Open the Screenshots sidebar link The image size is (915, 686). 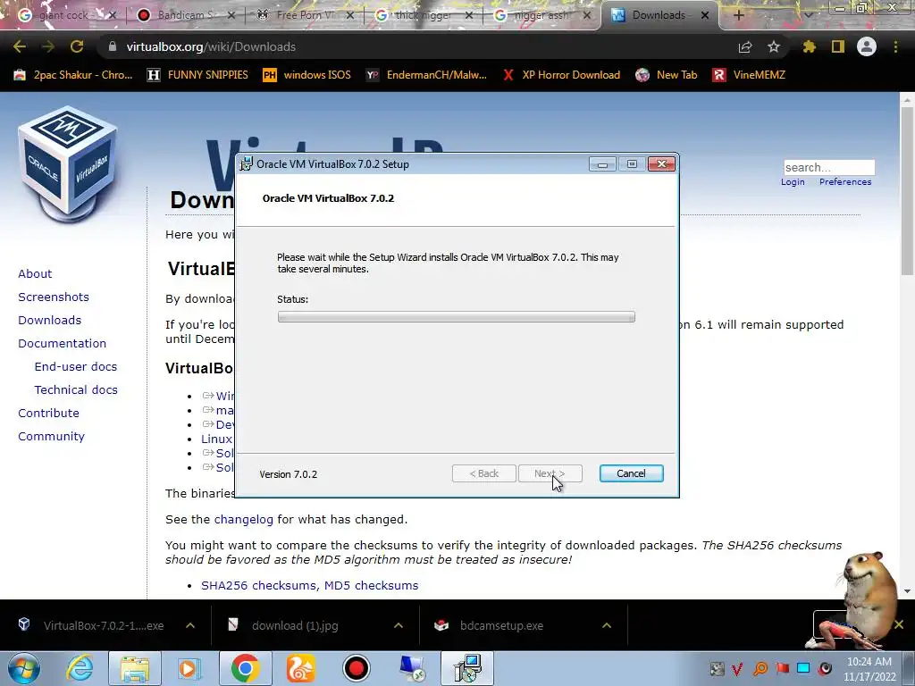pos(54,297)
